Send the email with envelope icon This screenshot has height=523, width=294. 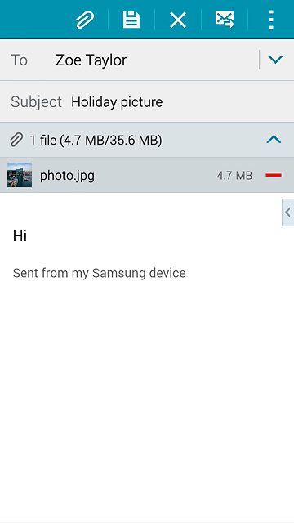click(x=225, y=20)
